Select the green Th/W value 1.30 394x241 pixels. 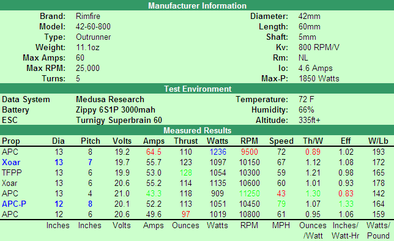(x=313, y=193)
